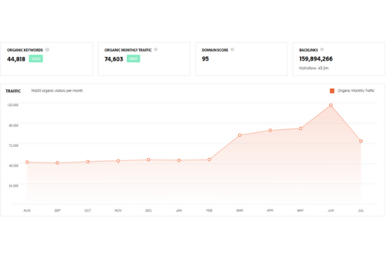
Task: Select the JUL data point on chart
Action: click(361, 141)
